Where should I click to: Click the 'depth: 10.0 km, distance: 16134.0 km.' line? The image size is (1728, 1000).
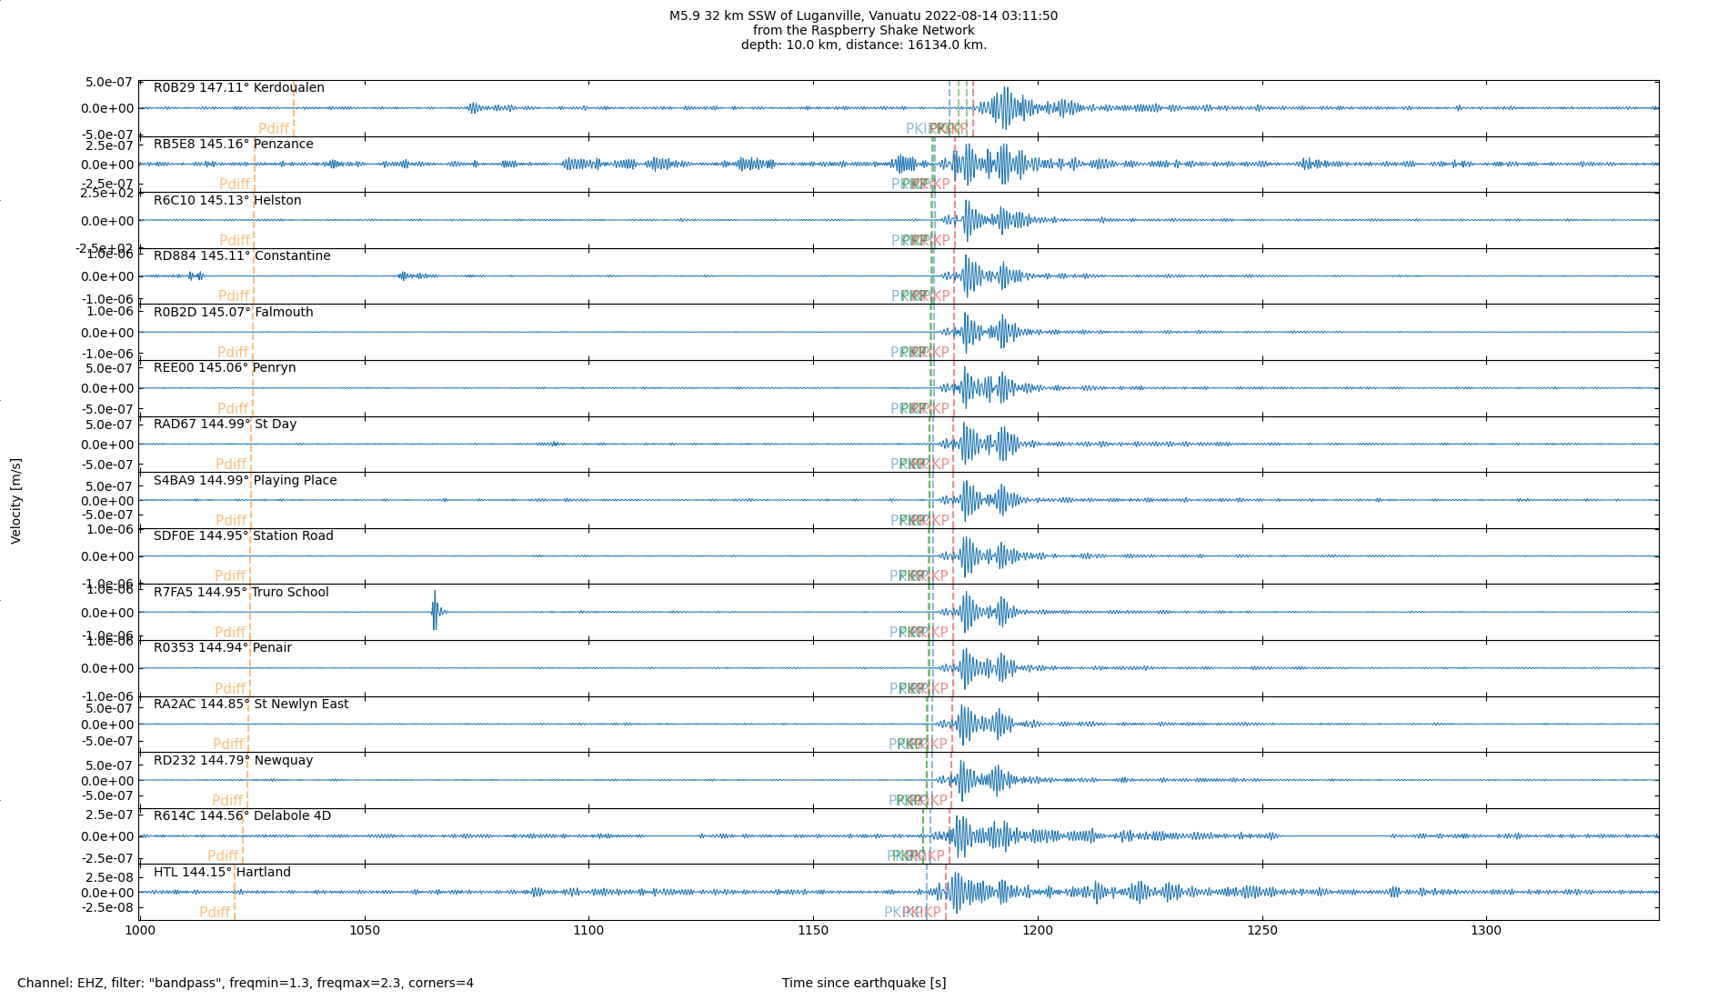coord(863,45)
